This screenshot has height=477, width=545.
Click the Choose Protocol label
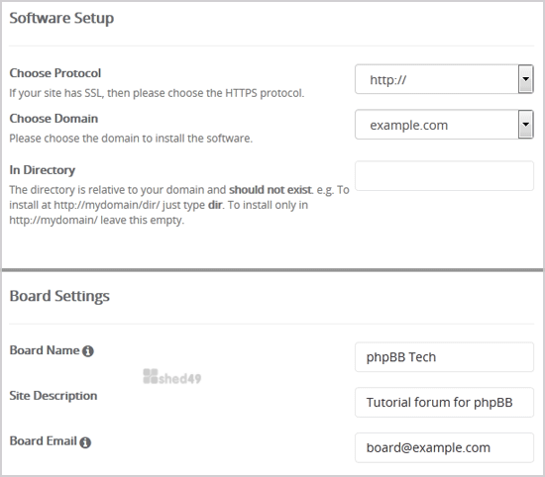point(55,73)
